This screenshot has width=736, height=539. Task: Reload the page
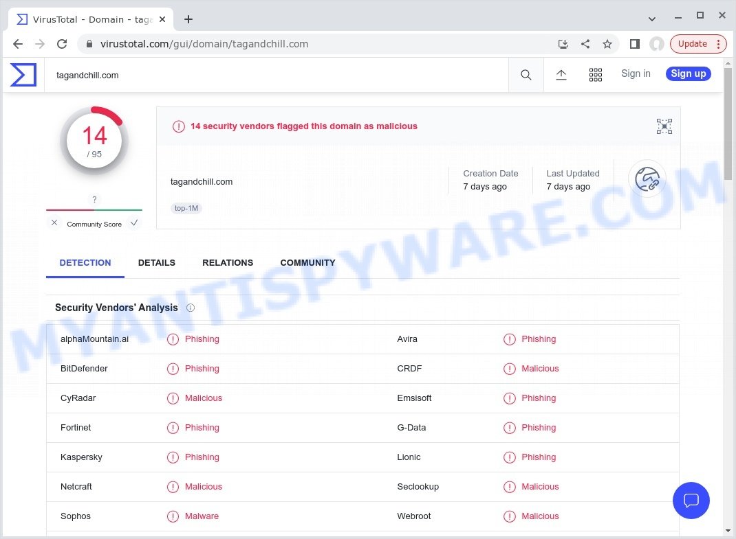coord(62,44)
